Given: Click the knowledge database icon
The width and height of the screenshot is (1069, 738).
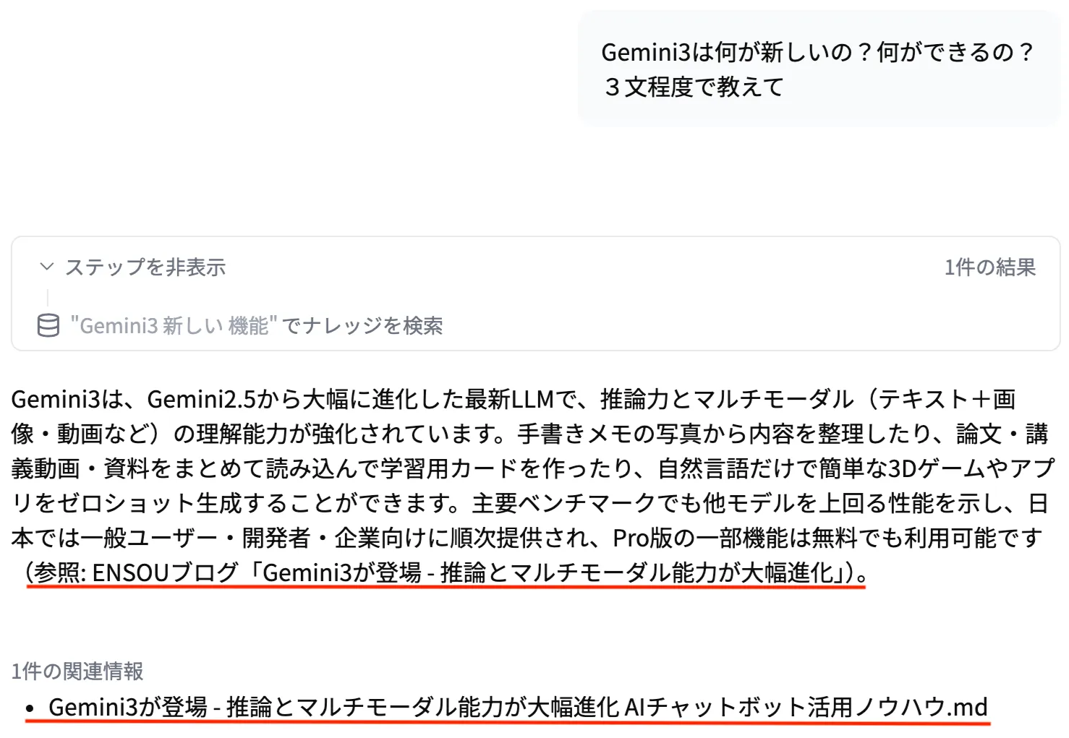Looking at the screenshot, I should pos(46,326).
